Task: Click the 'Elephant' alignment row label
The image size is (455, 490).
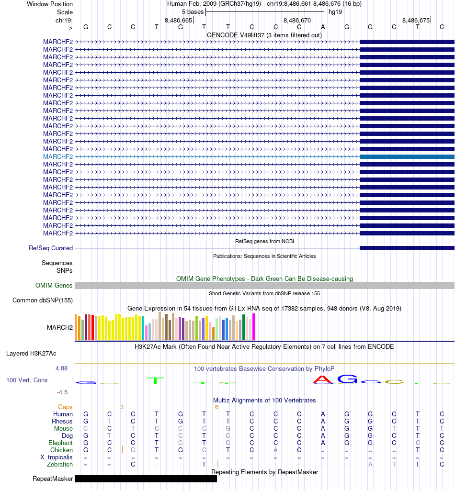Action: click(61, 443)
